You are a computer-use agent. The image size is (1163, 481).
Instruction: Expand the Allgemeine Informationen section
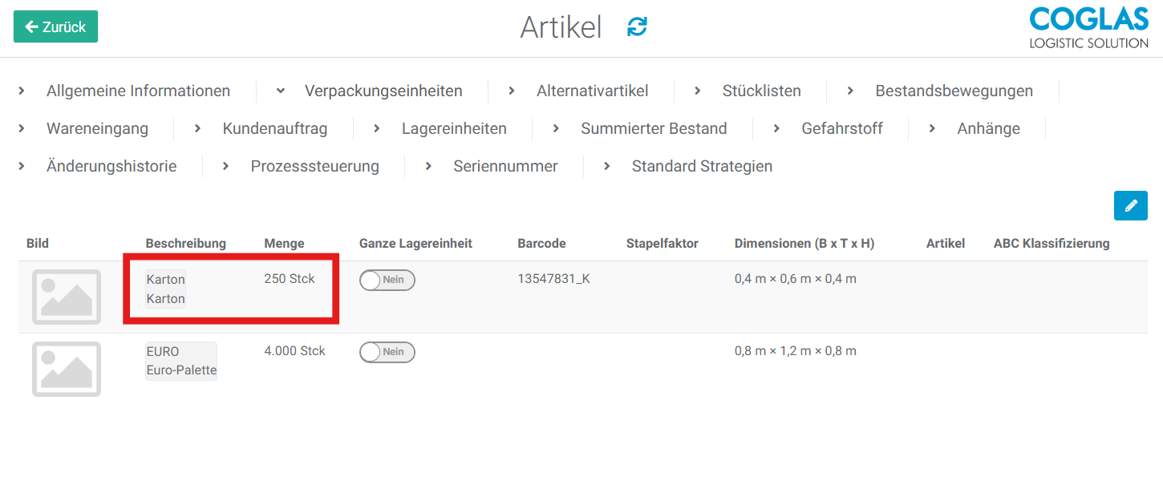pyautogui.click(x=138, y=91)
